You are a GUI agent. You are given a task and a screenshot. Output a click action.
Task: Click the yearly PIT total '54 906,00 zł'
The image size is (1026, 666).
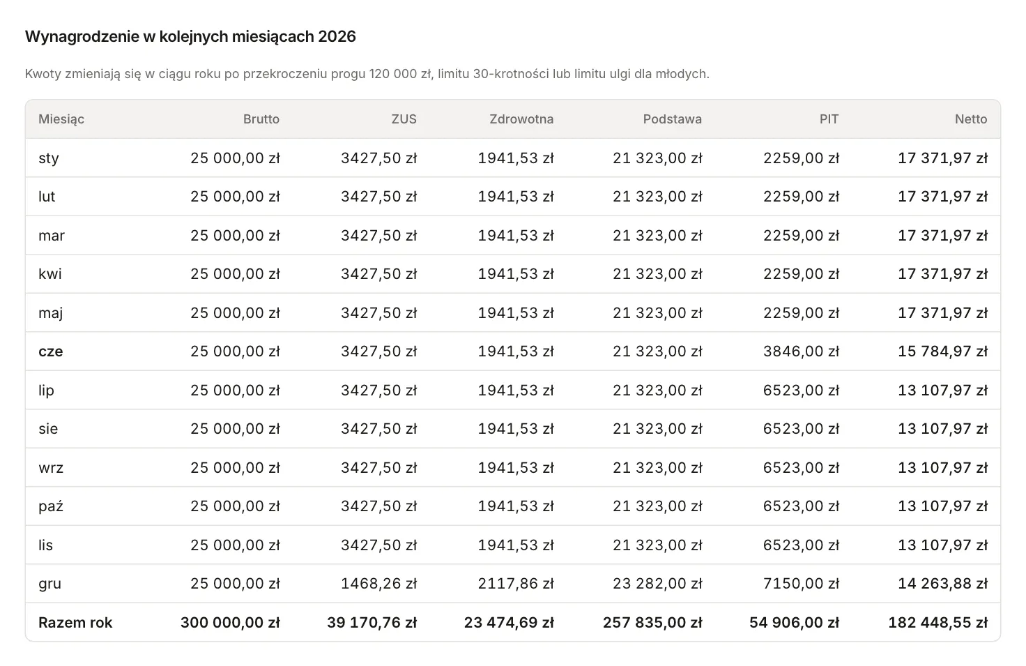(x=795, y=623)
